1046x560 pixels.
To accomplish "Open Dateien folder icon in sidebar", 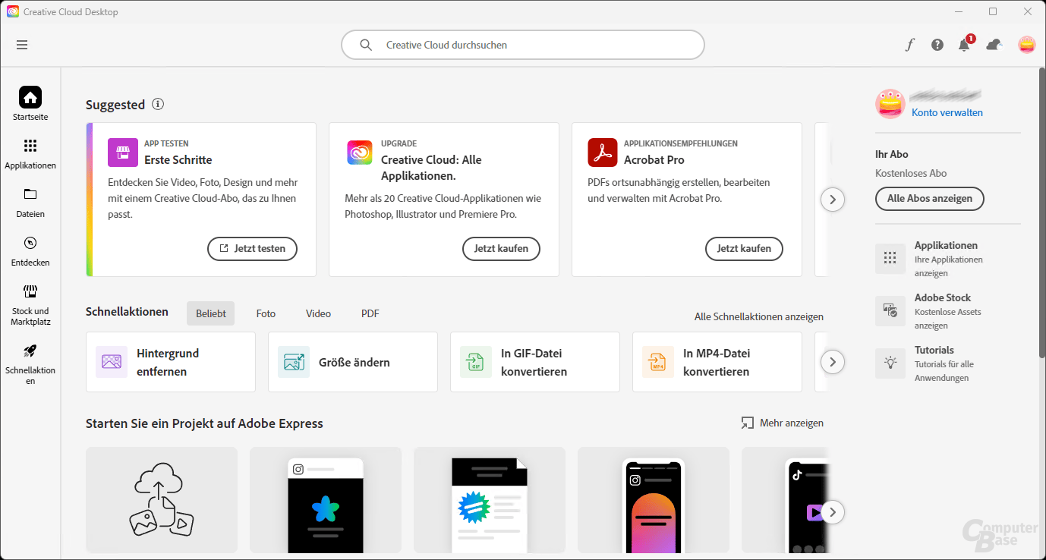I will coord(30,193).
